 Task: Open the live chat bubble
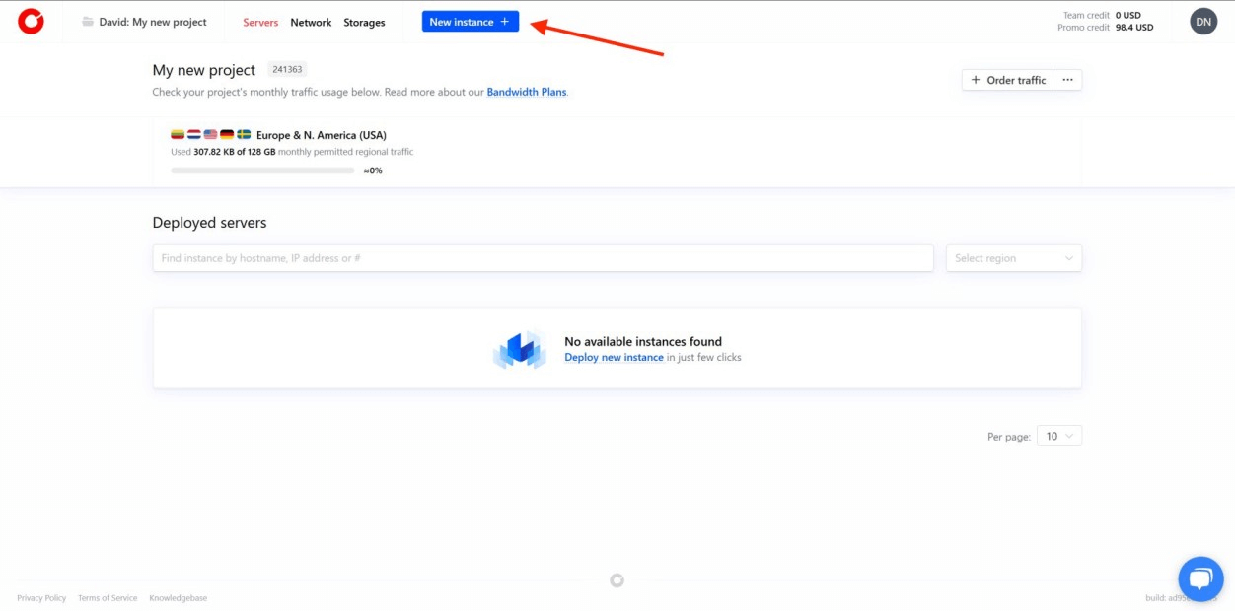tap(1199, 578)
